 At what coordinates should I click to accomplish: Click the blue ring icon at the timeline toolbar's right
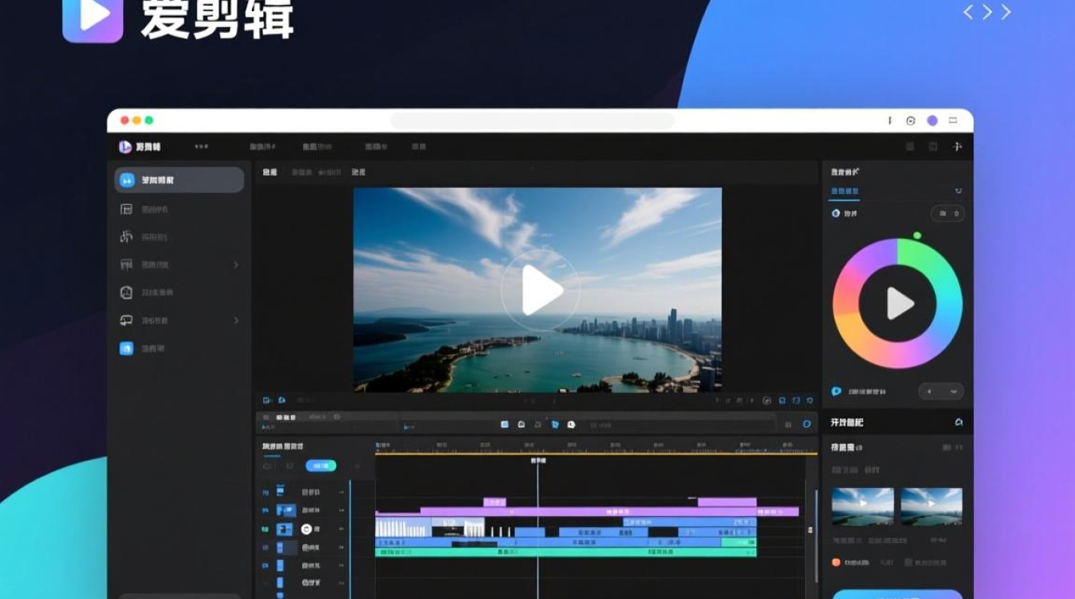point(806,424)
